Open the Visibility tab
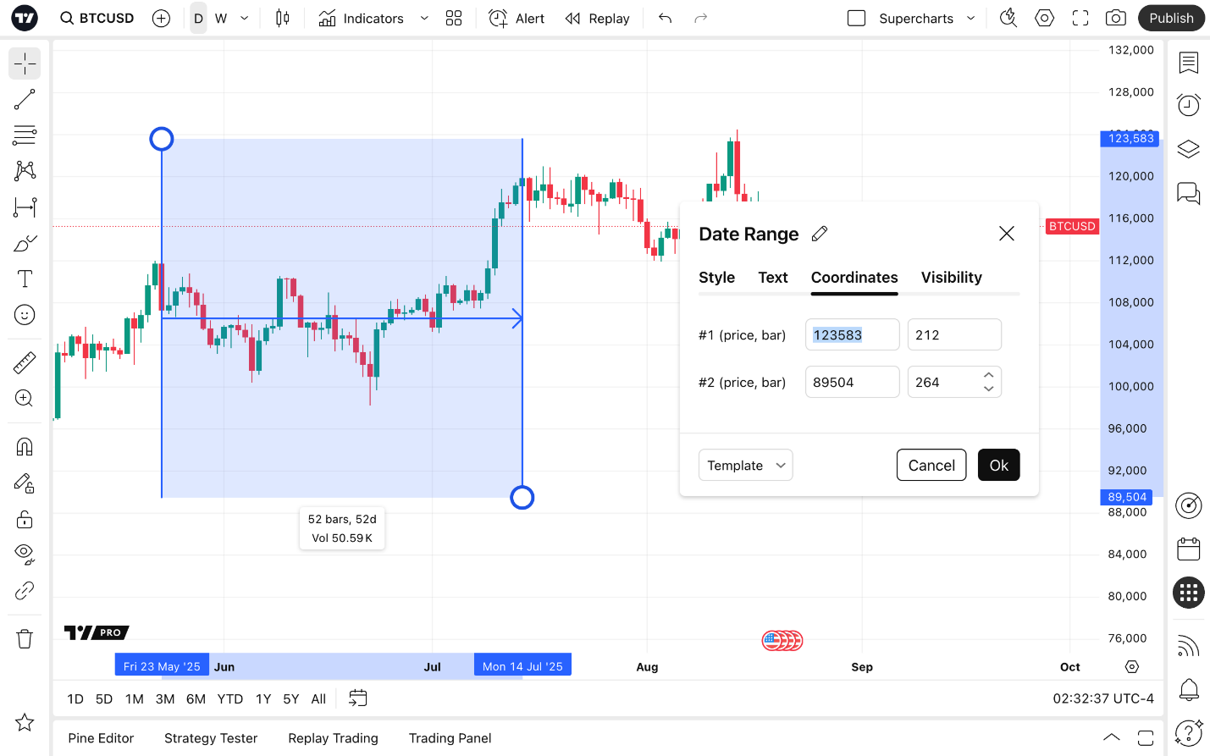The image size is (1210, 756). point(952,278)
